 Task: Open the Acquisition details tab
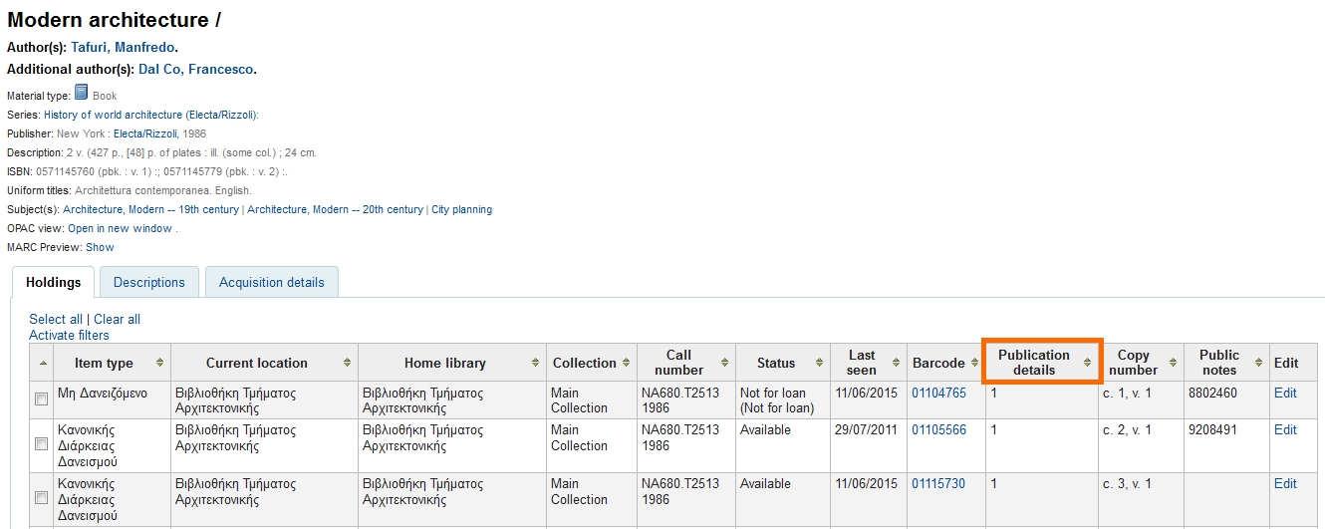[x=271, y=282]
